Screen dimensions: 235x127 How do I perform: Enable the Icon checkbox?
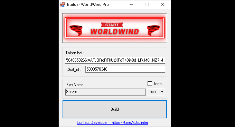click(x=150, y=84)
